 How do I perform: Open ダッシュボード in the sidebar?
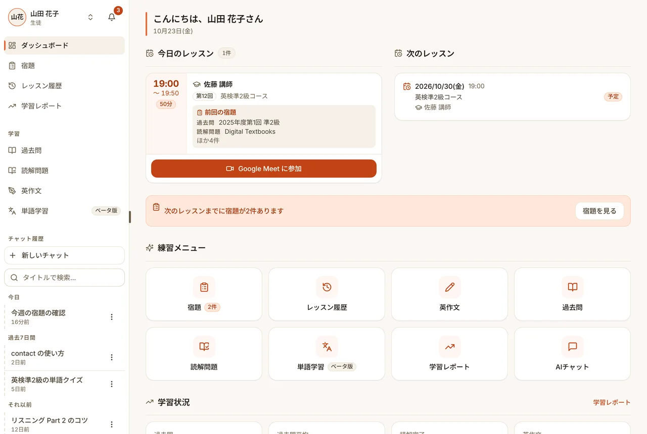[64, 45]
